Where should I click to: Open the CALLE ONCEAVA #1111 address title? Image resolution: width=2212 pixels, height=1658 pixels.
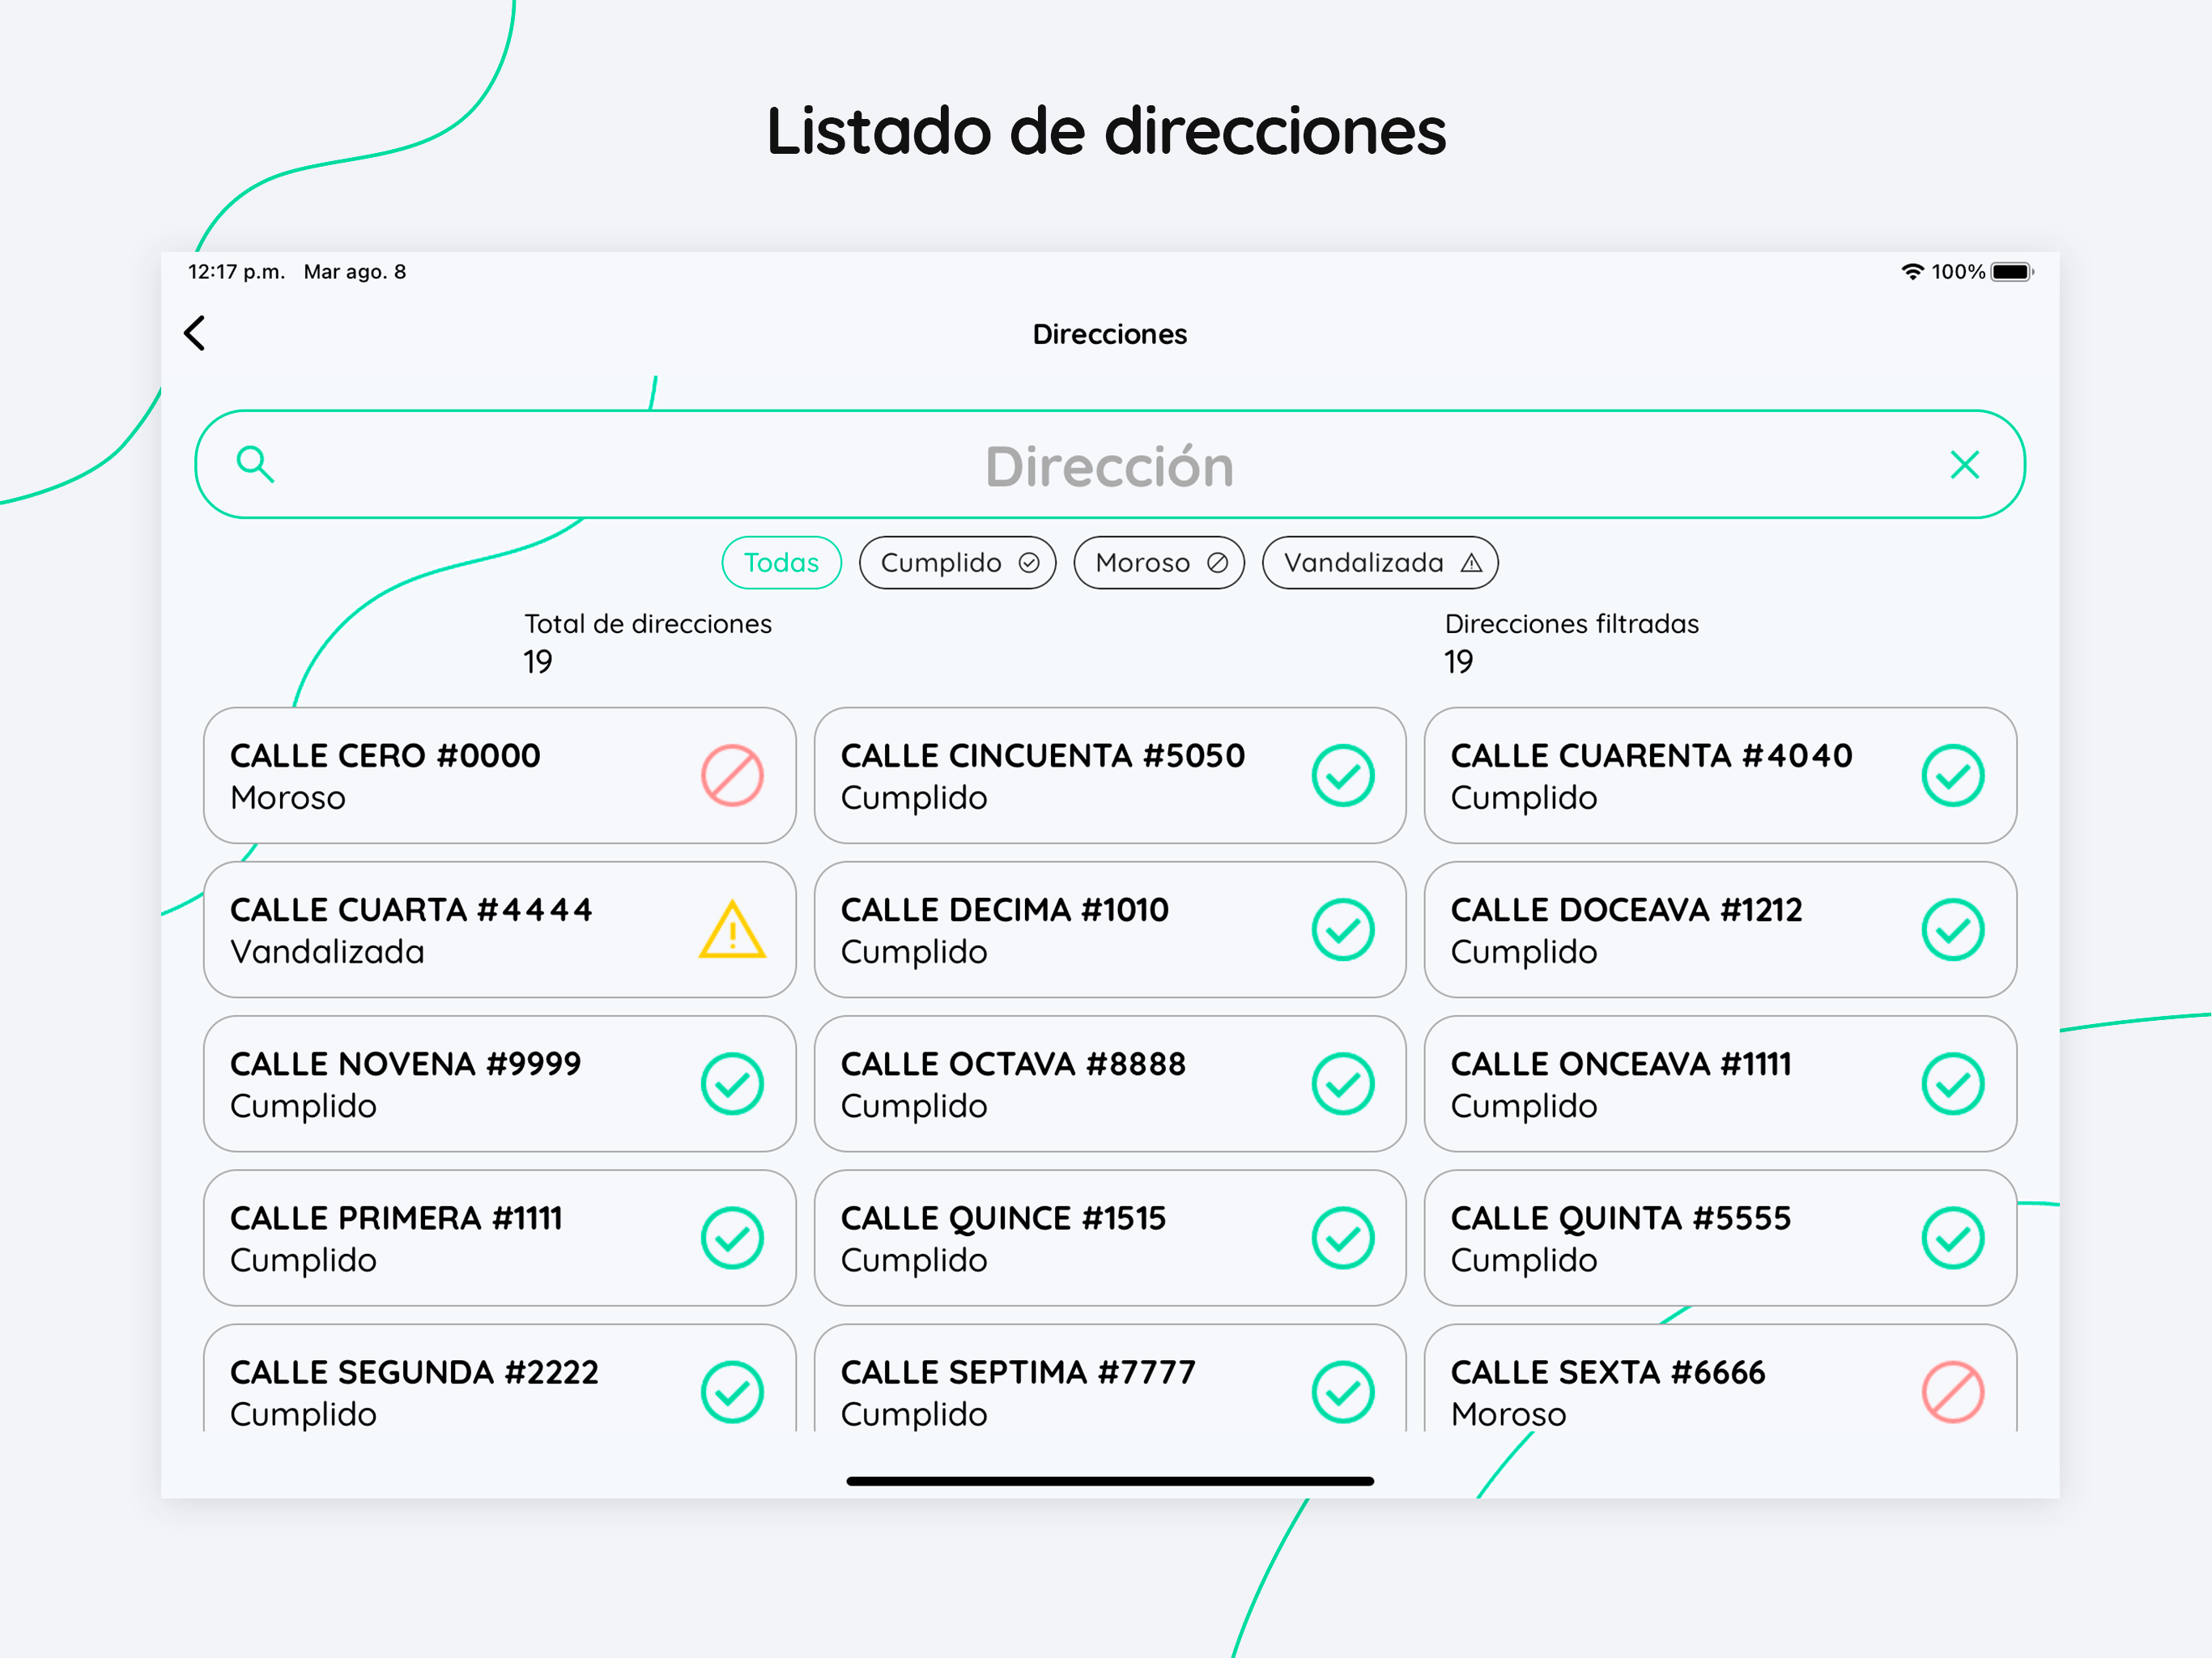click(1621, 1064)
